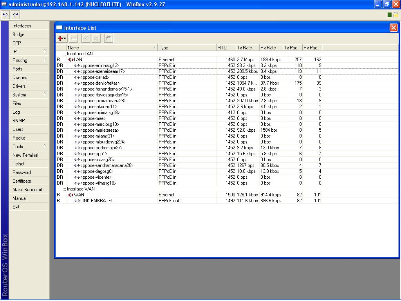Select the <pppoe-pedromajor27> row
The height and width of the screenshot is (301, 401).
[227, 148]
